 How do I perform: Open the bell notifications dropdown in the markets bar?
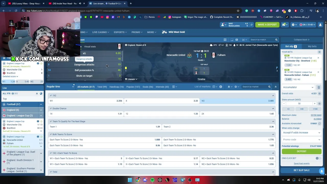(230, 87)
